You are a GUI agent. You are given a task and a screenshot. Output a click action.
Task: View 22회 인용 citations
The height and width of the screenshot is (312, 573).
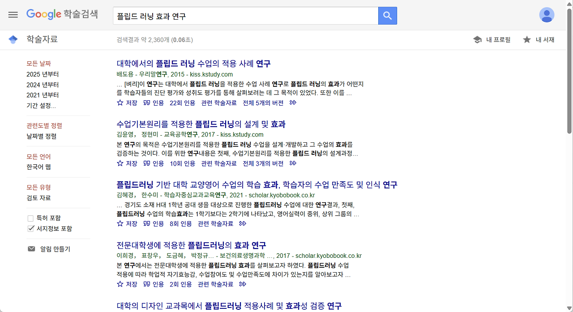click(183, 103)
